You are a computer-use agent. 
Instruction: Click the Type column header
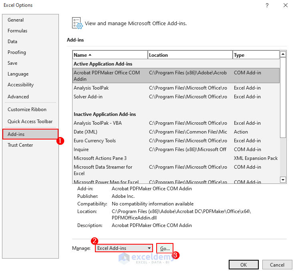coord(256,55)
